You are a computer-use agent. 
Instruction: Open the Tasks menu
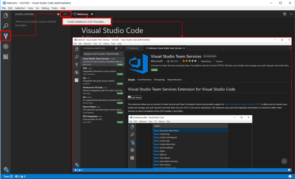pos(54,8)
